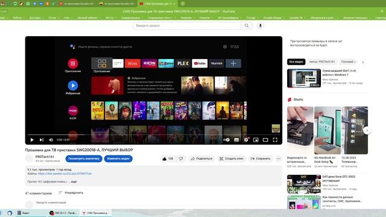Focus the YouTube search box Введите запрос
The width and height of the screenshot is (386, 217).
(x=186, y=25)
